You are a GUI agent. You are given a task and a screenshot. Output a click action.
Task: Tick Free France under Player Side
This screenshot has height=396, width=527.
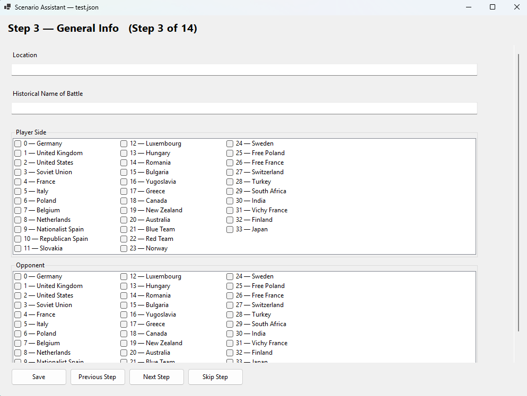click(230, 163)
